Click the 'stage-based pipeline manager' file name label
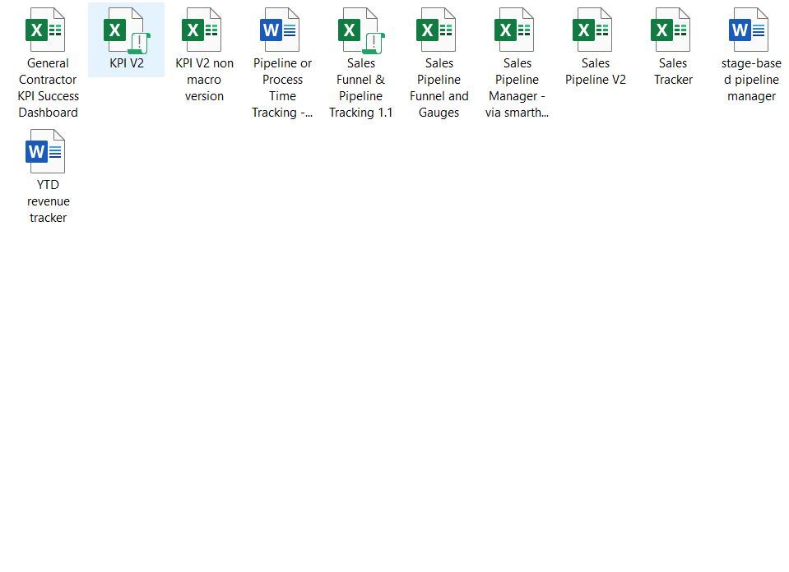The height and width of the screenshot is (572, 789). tap(751, 80)
